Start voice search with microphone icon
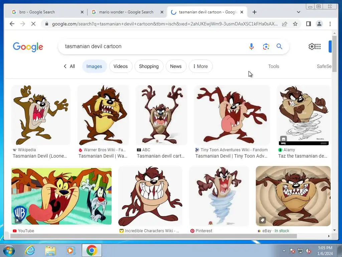The image size is (342, 257). point(251,46)
